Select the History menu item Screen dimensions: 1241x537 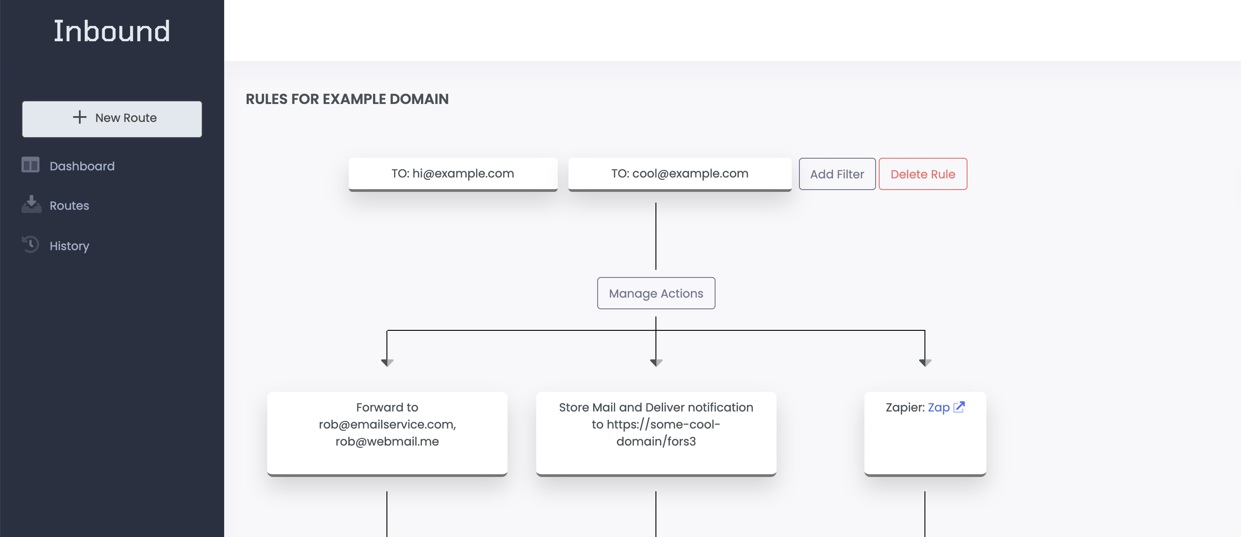click(x=69, y=245)
